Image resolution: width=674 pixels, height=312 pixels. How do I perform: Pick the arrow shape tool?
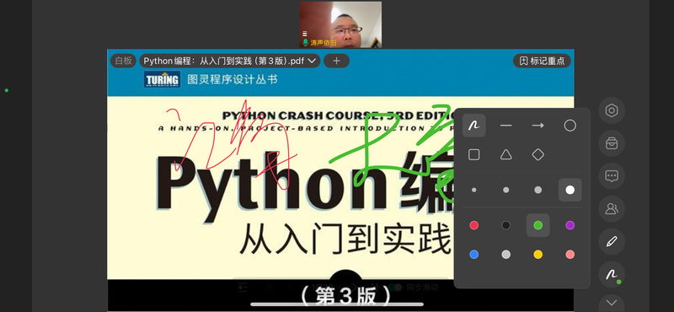pyautogui.click(x=538, y=126)
